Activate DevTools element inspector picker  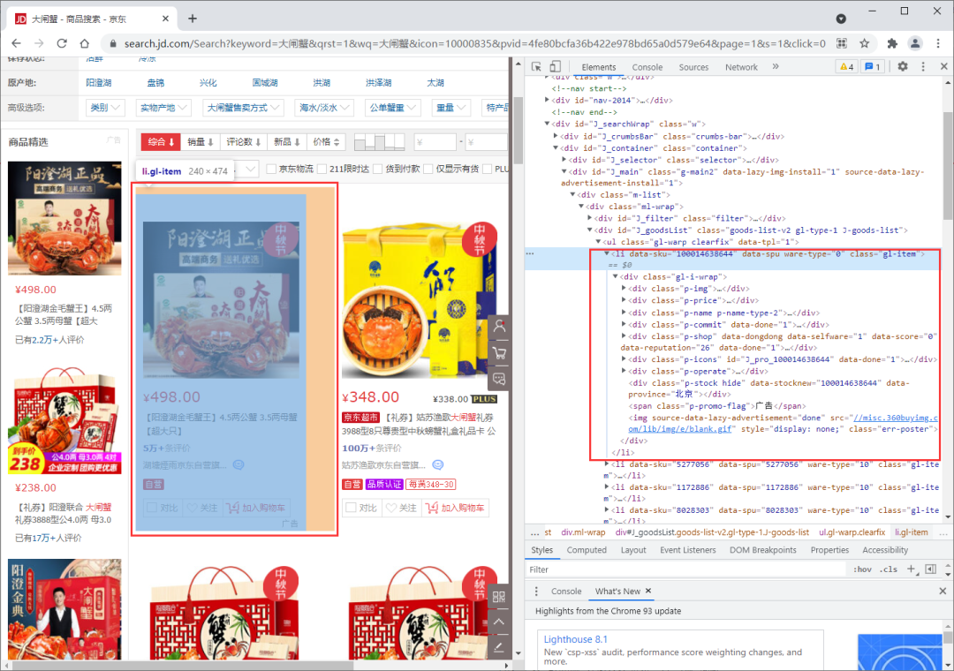pos(536,66)
